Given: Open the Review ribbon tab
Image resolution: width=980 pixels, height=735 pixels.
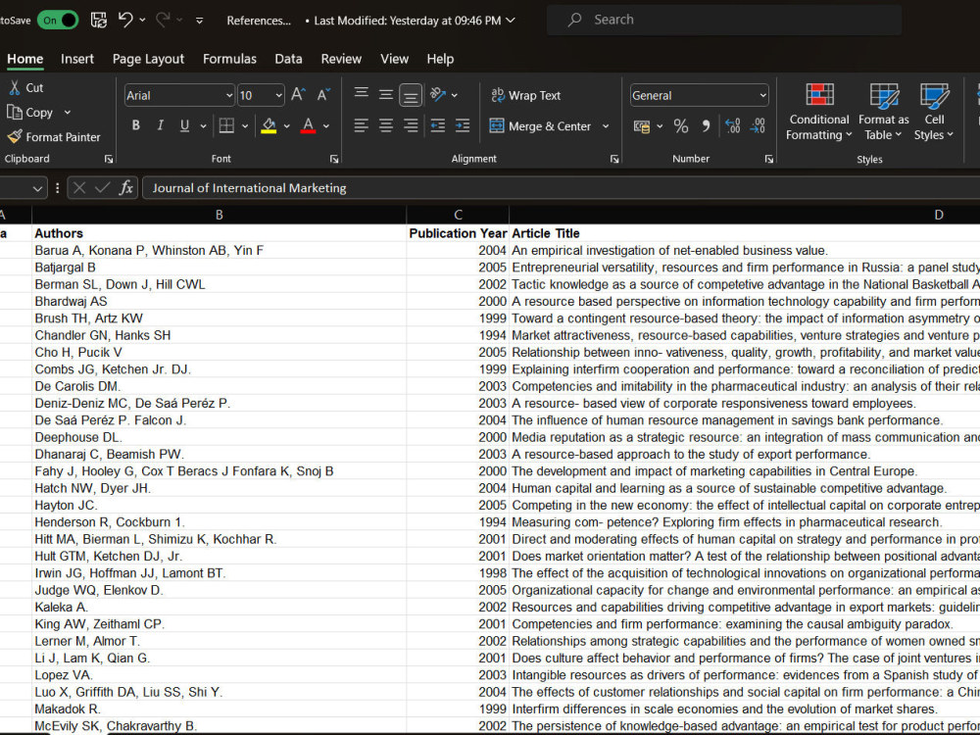Looking at the screenshot, I should click(341, 59).
